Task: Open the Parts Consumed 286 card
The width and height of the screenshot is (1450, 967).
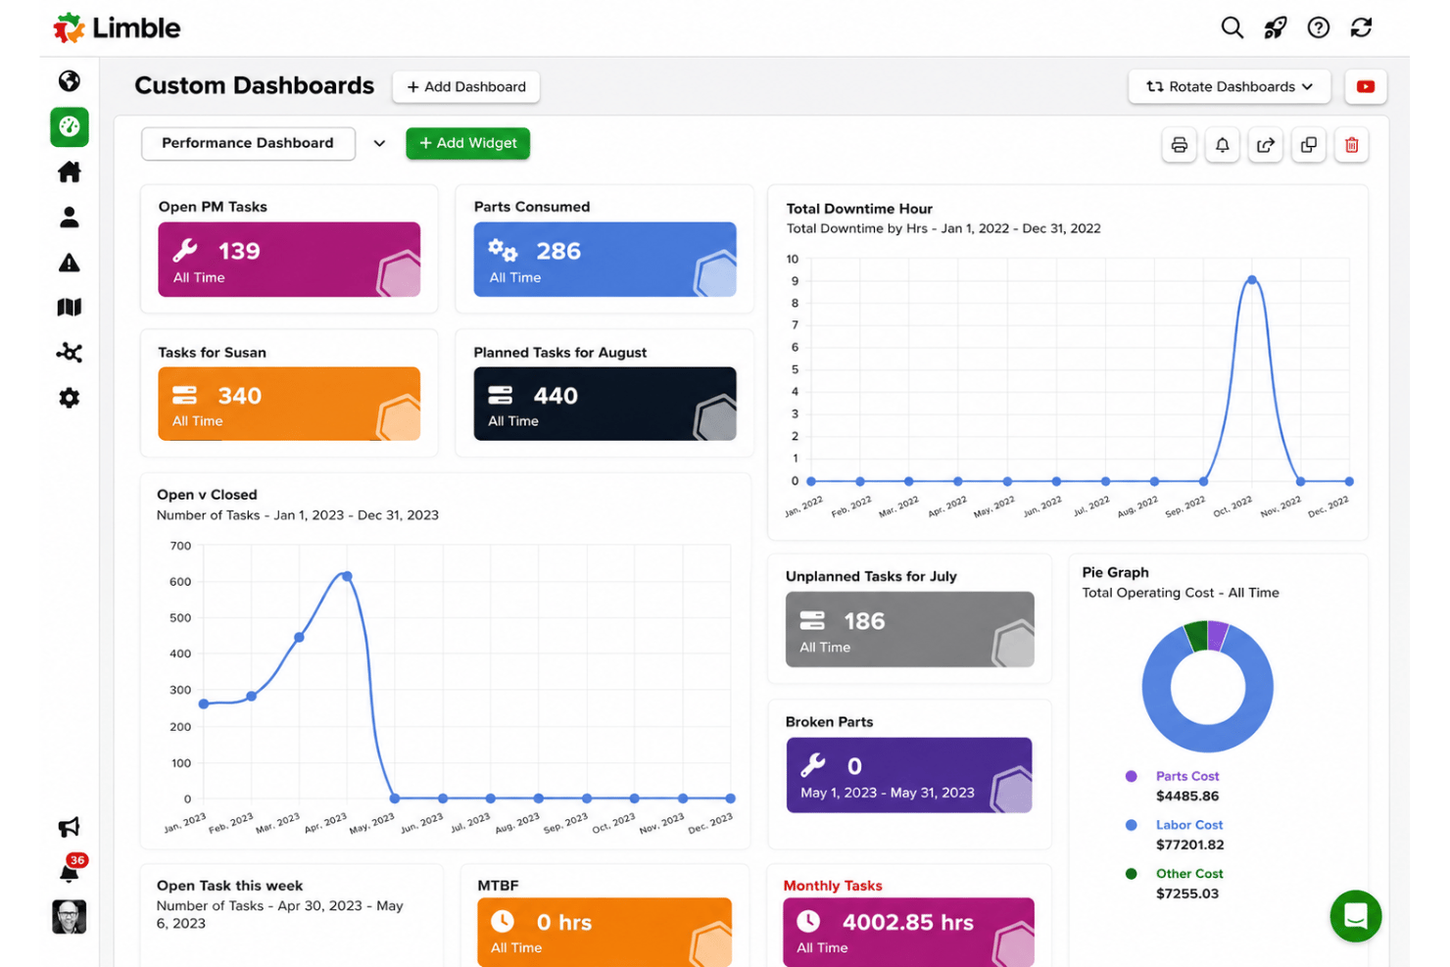Action: click(x=604, y=259)
